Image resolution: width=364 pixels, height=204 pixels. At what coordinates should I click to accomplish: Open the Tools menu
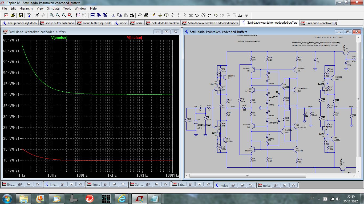pos(67,8)
